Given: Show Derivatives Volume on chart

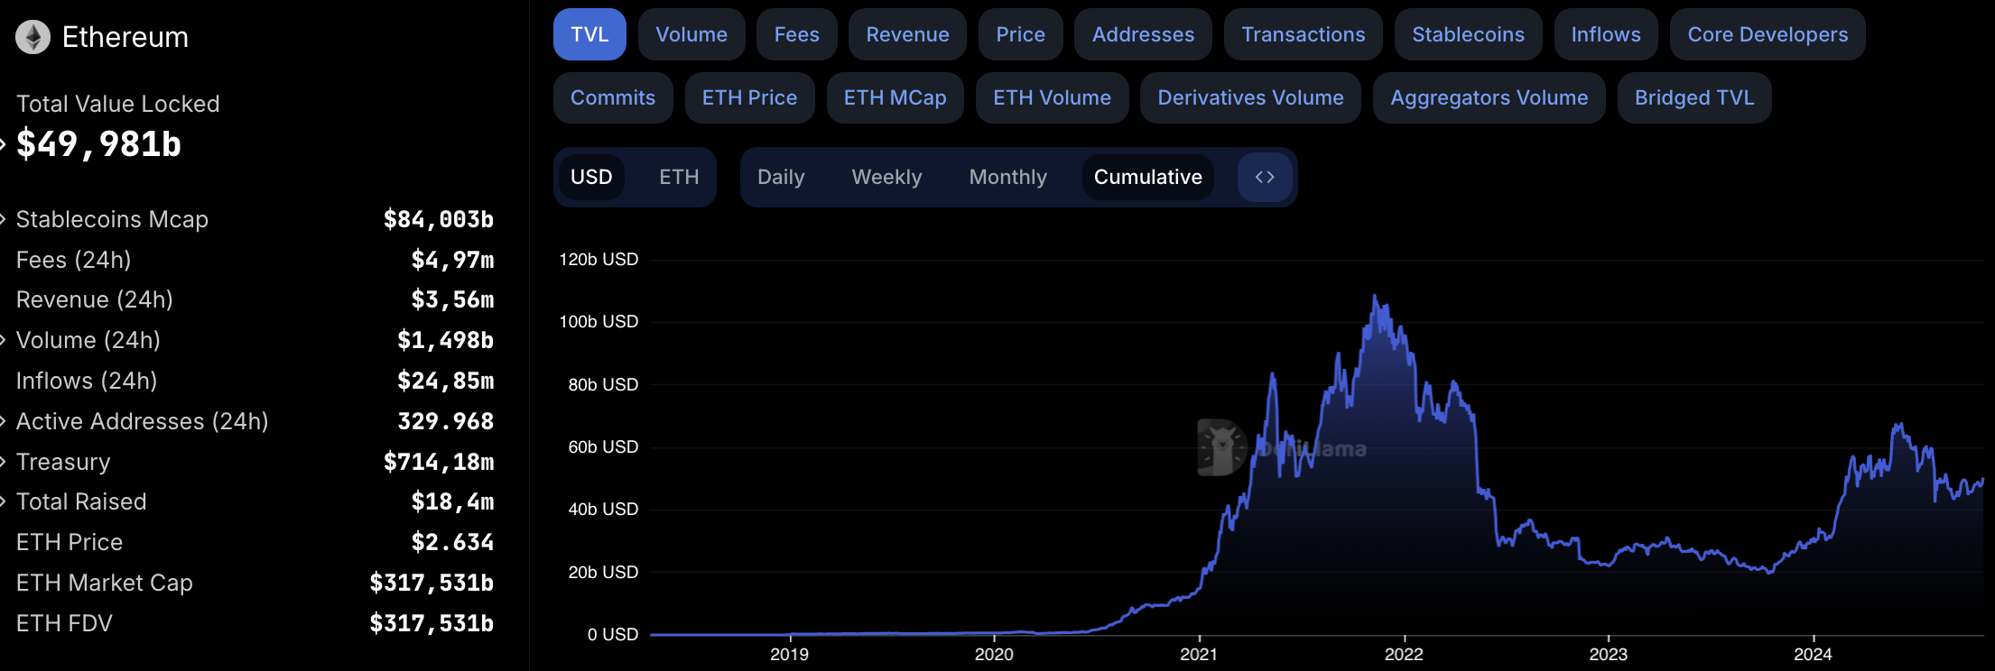Looking at the screenshot, I should (x=1250, y=97).
